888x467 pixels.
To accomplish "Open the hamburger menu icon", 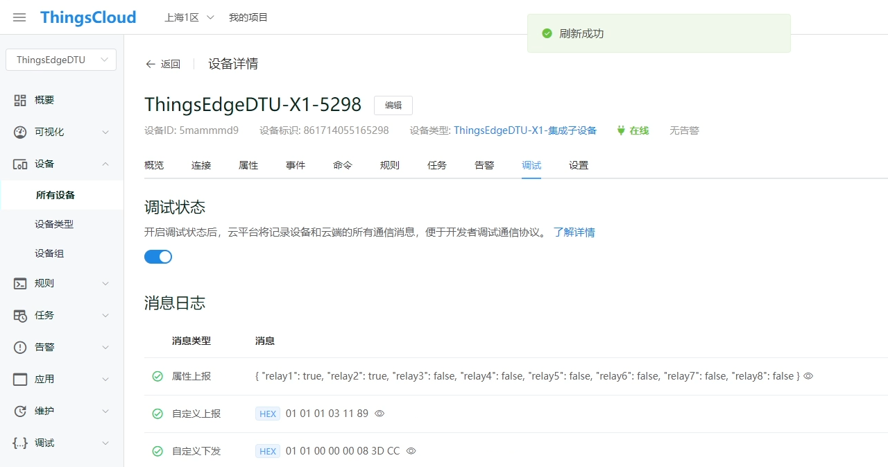I will click(19, 17).
